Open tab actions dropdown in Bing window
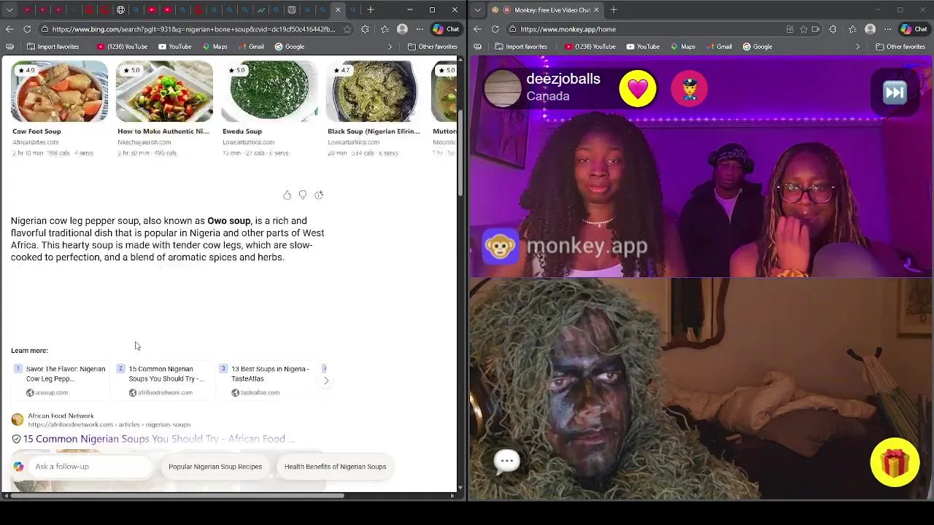Image resolution: width=934 pixels, height=525 pixels. click(x=9, y=9)
